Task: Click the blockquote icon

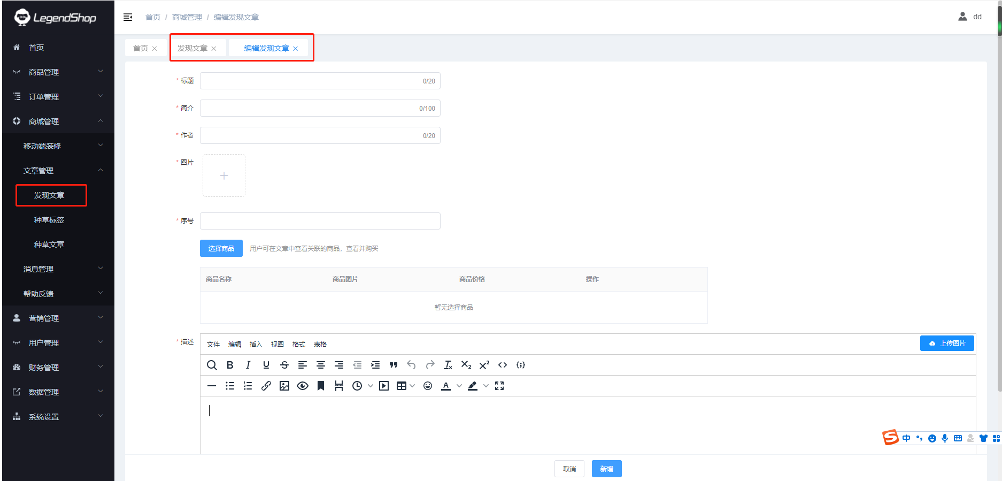Action: (394, 365)
